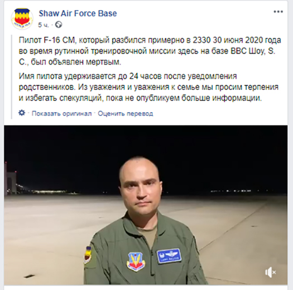Viewport: 293px width, 290px height.
Task: Click the first translated paragraph about F-16 CM
Action: 150,51
